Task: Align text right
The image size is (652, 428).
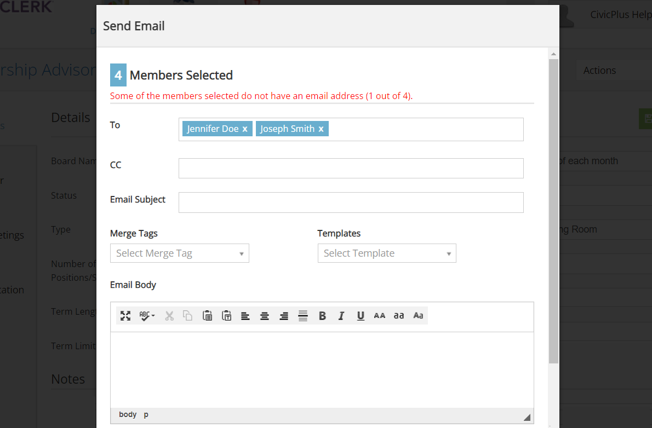Action: [x=284, y=316]
